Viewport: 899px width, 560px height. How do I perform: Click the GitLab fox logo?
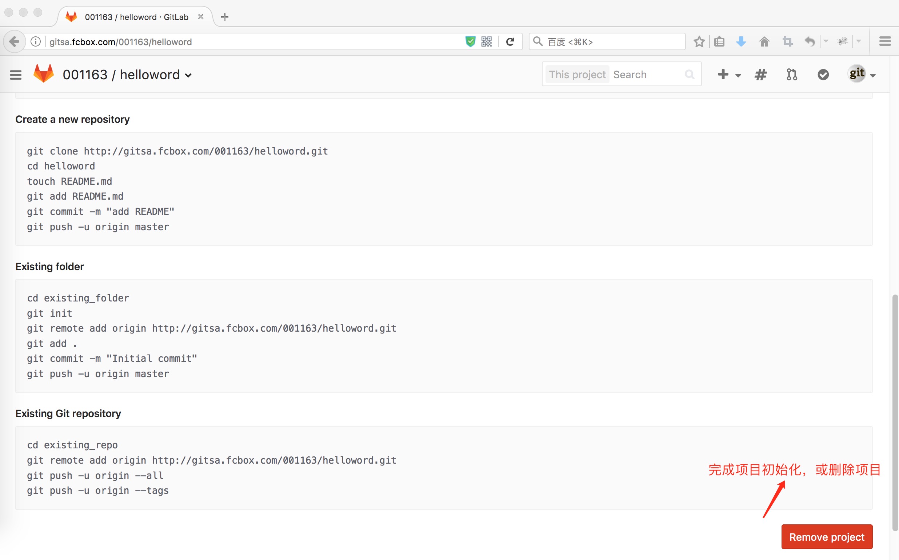pyautogui.click(x=43, y=73)
